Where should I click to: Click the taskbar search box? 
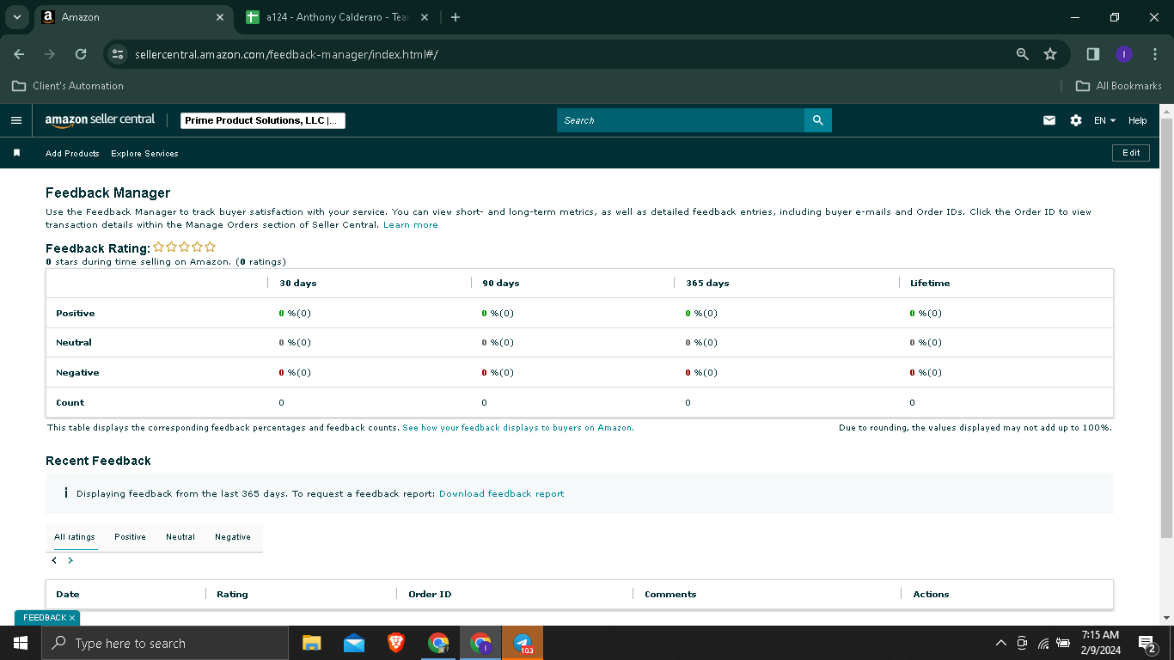165,643
